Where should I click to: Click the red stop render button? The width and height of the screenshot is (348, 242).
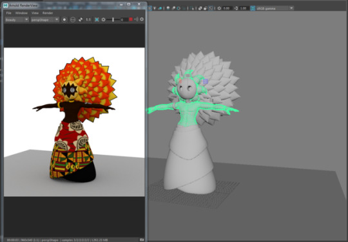(131, 19)
